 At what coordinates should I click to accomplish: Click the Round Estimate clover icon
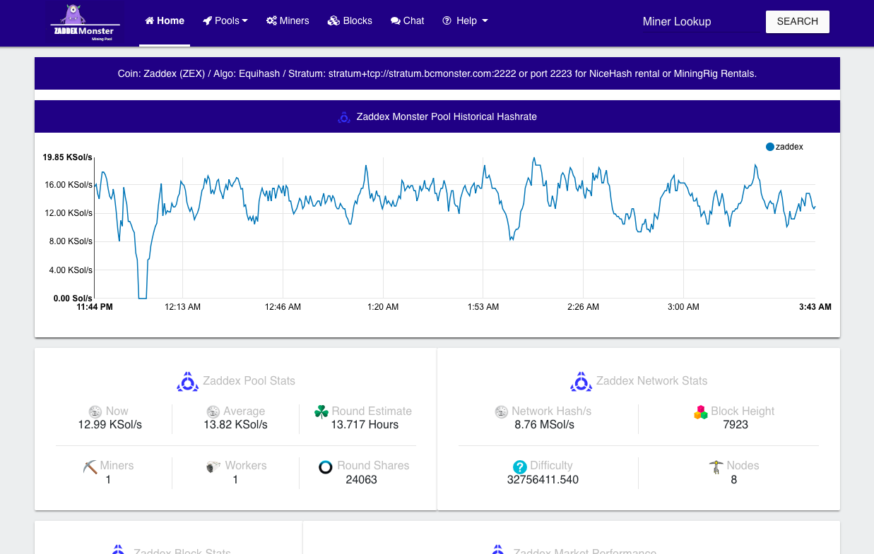tap(321, 411)
